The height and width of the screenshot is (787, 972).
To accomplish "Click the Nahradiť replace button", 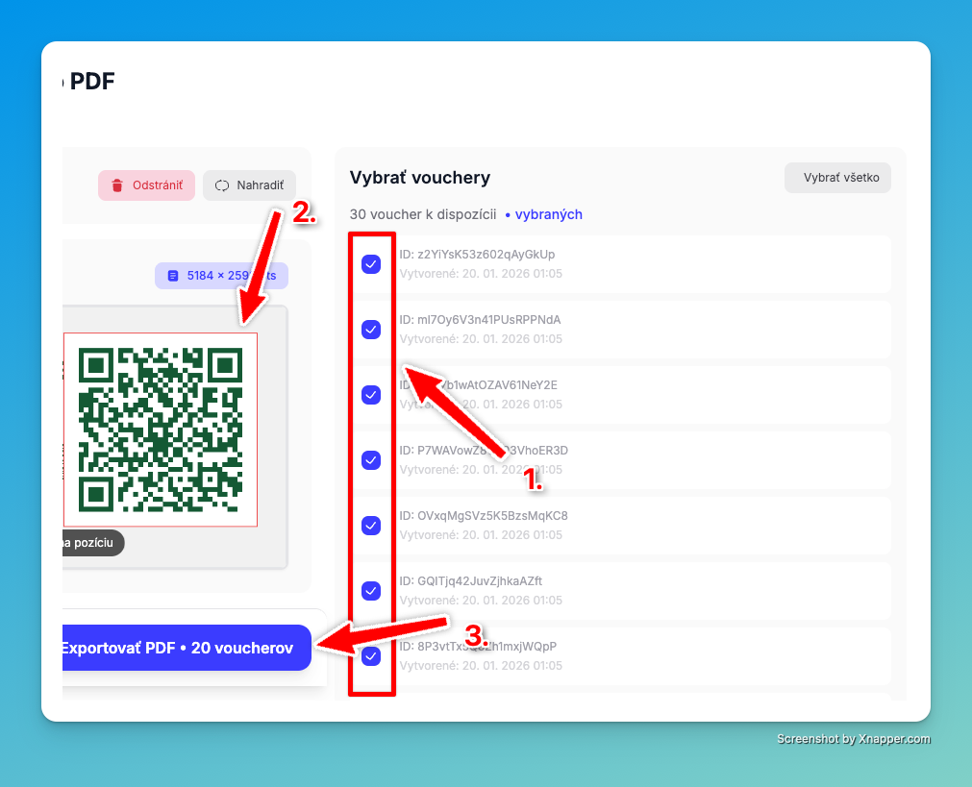I will point(249,185).
